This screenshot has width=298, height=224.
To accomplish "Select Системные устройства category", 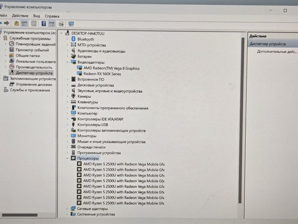I will (96, 214).
